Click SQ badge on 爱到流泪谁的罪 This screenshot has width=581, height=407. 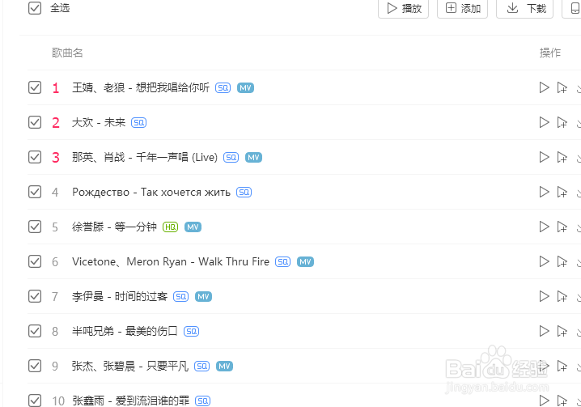tap(202, 401)
